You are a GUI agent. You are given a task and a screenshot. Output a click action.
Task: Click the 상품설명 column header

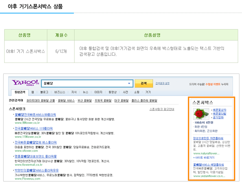point(156,35)
